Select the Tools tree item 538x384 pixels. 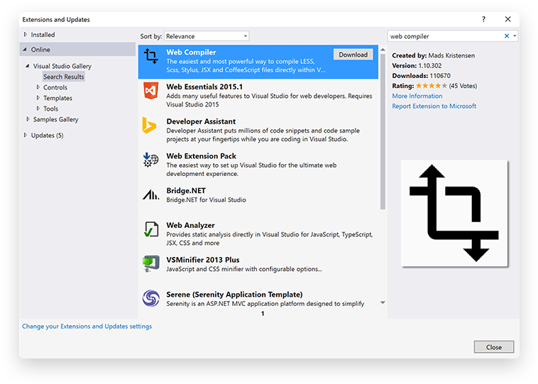(51, 109)
